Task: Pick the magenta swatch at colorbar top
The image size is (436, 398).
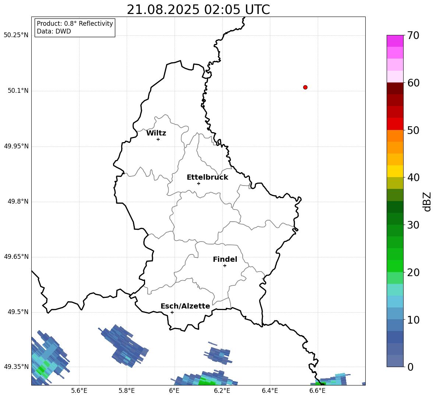Action: pyautogui.click(x=395, y=41)
